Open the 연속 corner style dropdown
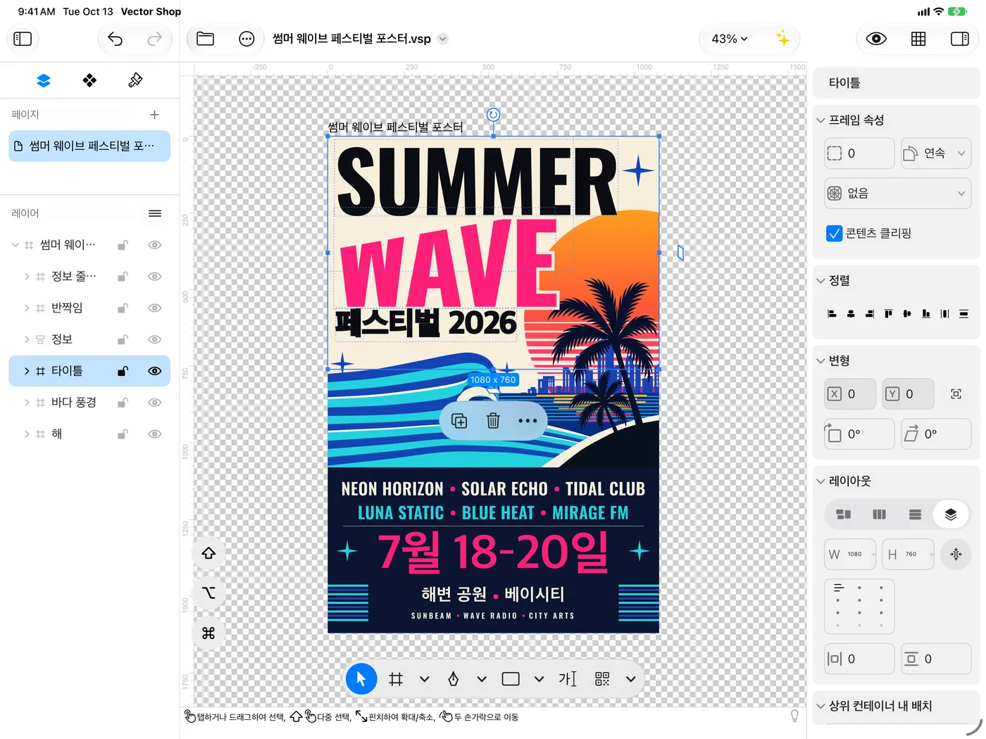This screenshot has width=986, height=739. click(936, 153)
